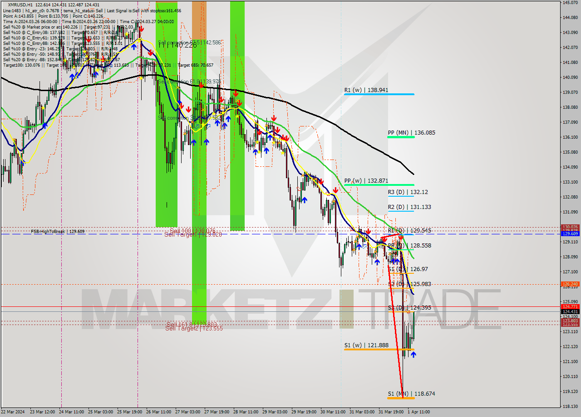Click the Sell correction 87.5 | 142.586 label

pos(190,43)
